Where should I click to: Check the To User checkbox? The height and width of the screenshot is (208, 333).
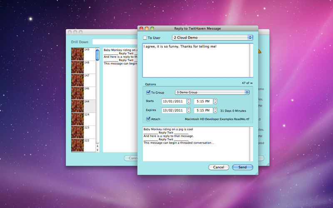click(x=145, y=38)
